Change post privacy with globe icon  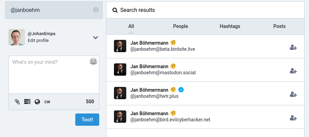(37, 102)
